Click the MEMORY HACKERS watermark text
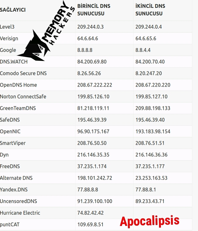 tap(58, 23)
